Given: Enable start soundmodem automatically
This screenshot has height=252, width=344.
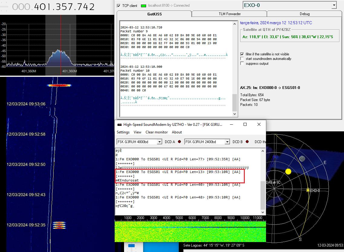Looking at the screenshot, I should [242, 59].
